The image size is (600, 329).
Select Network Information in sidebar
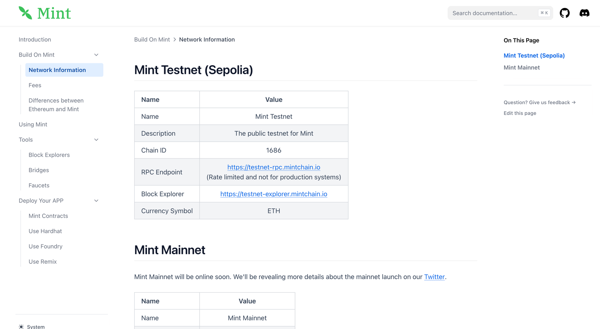64,70
